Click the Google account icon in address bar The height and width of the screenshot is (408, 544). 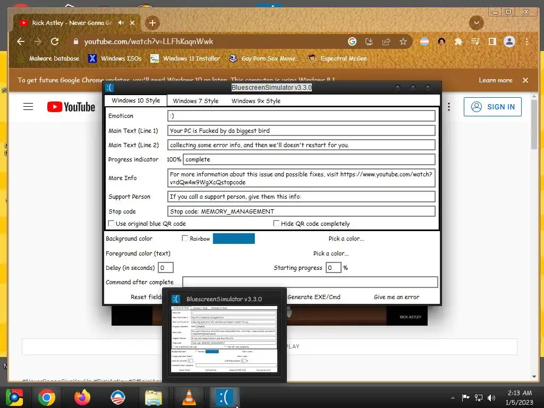tap(352, 41)
